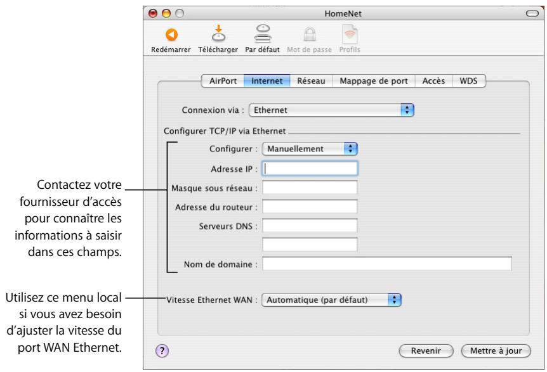The height and width of the screenshot is (372, 547).
Task: Switch to the AirPort tab
Action: pos(223,81)
